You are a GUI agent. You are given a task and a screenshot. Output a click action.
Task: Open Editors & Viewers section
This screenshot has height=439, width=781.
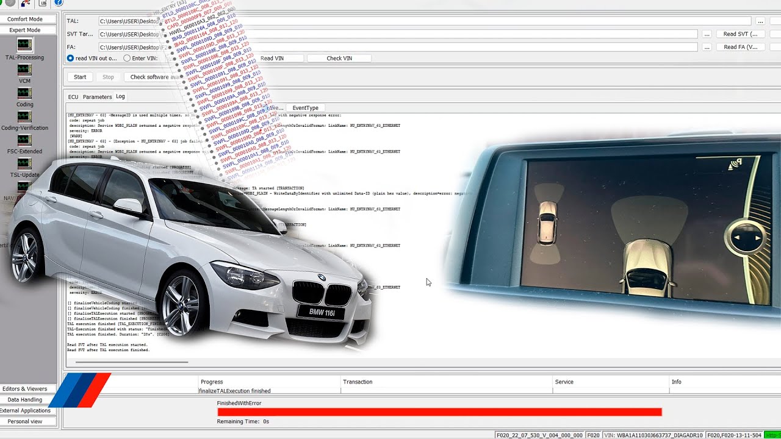(x=25, y=389)
